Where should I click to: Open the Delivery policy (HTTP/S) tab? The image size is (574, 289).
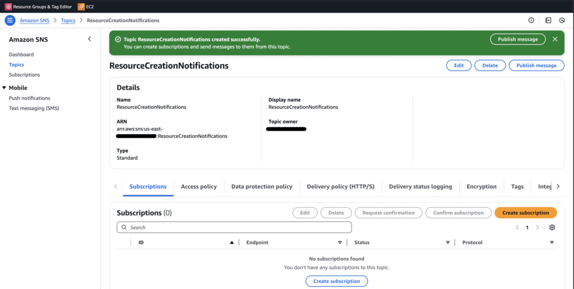[x=340, y=186]
